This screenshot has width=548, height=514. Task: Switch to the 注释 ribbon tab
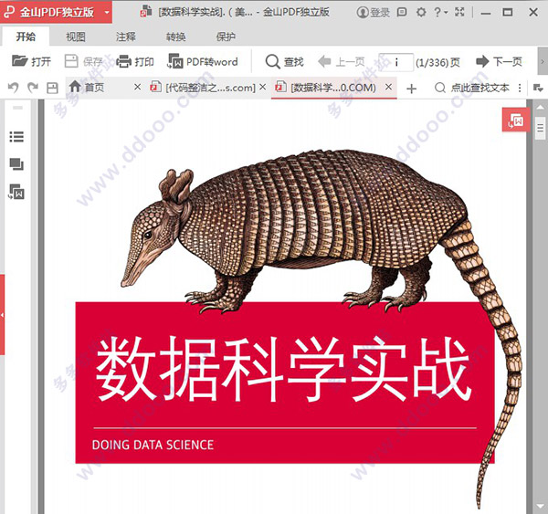(x=126, y=37)
